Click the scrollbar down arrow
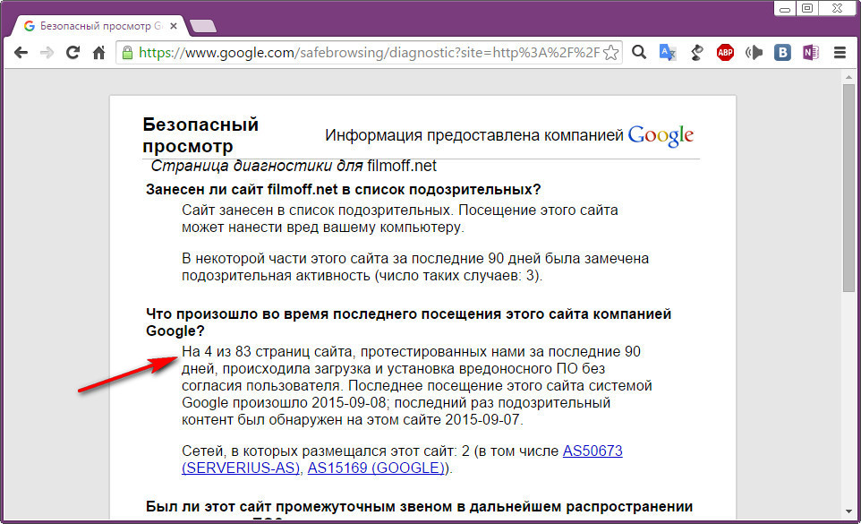 848,512
